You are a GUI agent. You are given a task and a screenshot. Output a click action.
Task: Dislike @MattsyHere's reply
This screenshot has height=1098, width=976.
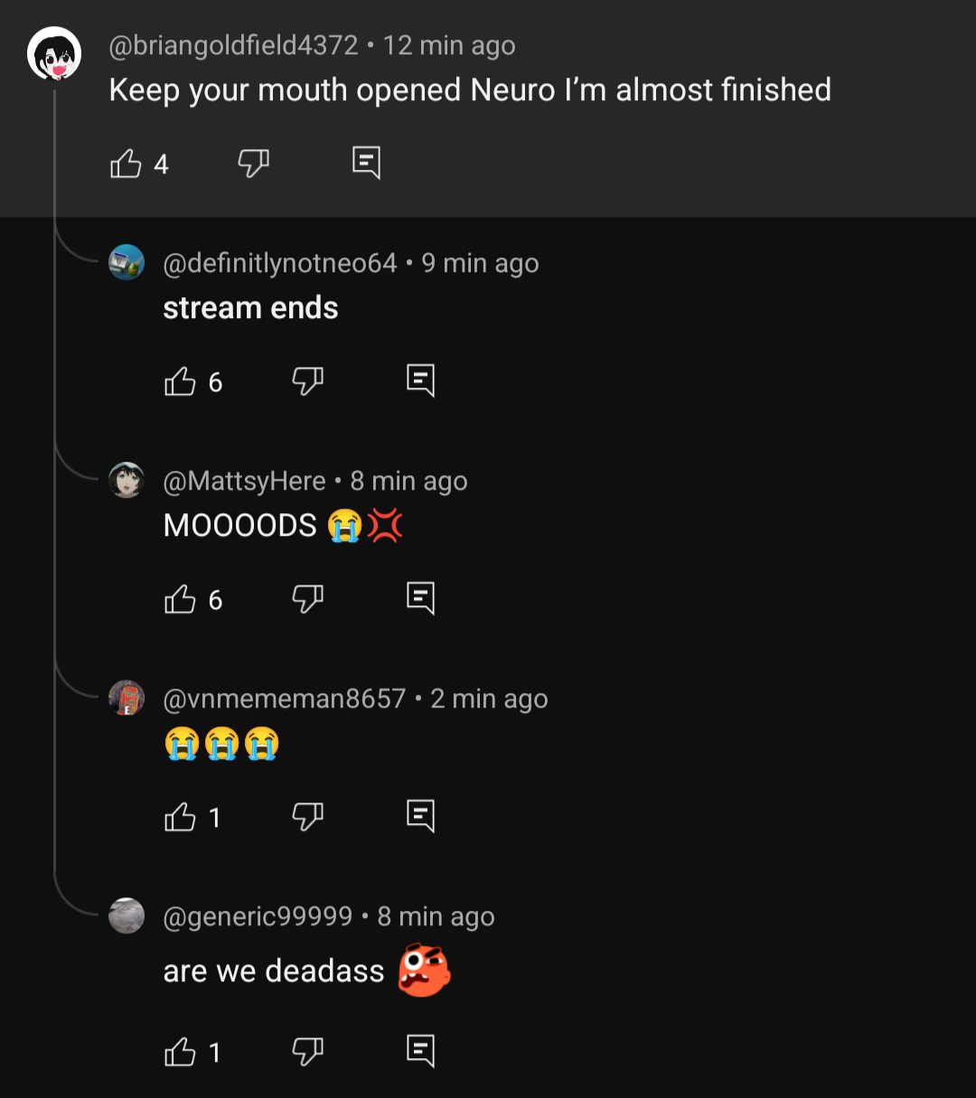(307, 599)
